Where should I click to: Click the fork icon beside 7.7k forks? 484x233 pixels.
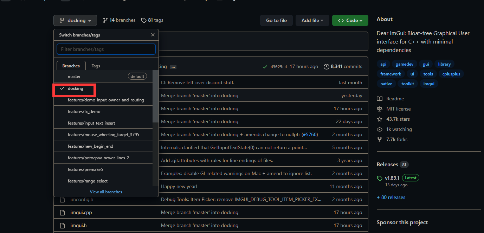(380, 140)
